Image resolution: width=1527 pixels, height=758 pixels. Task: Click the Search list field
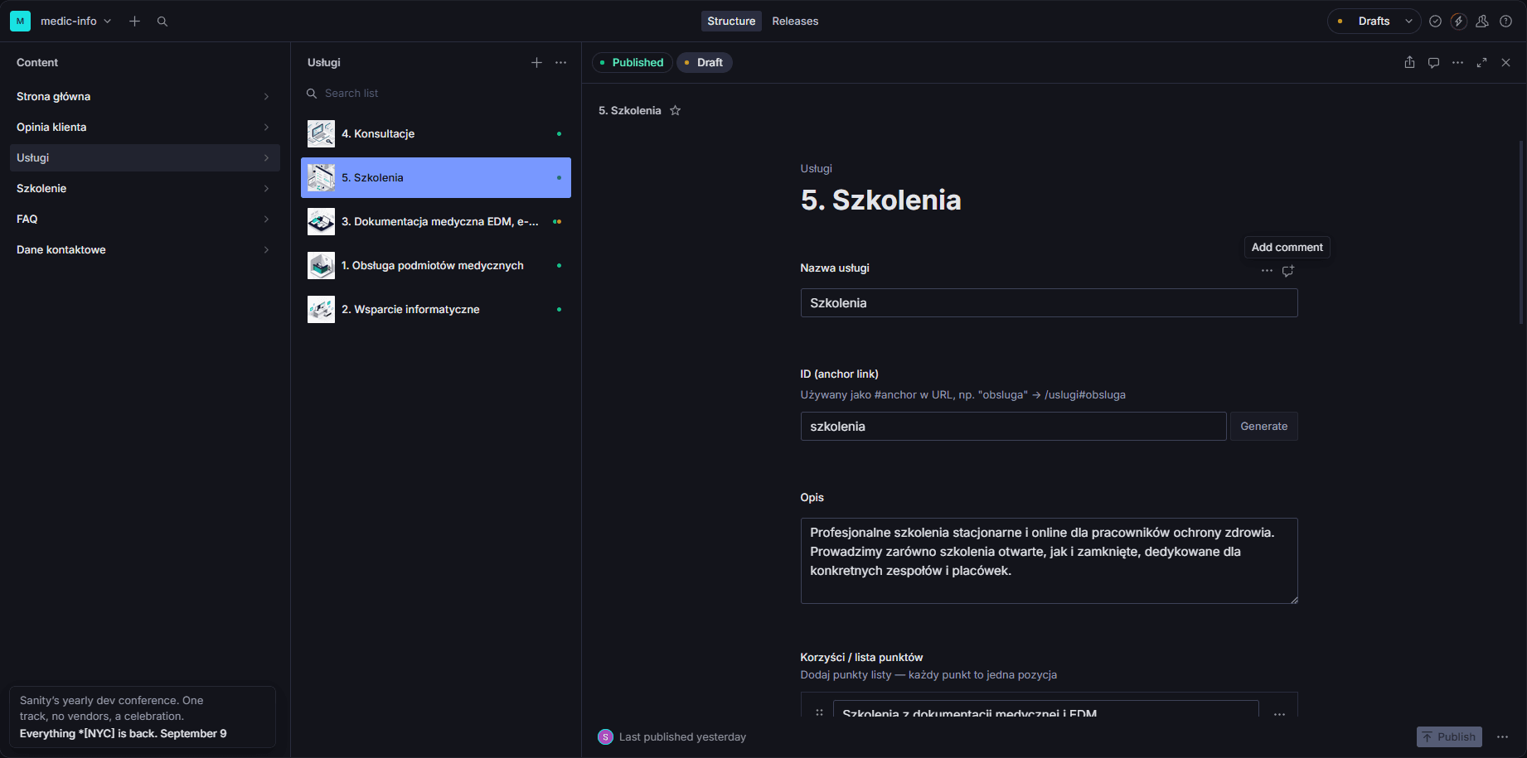click(436, 94)
